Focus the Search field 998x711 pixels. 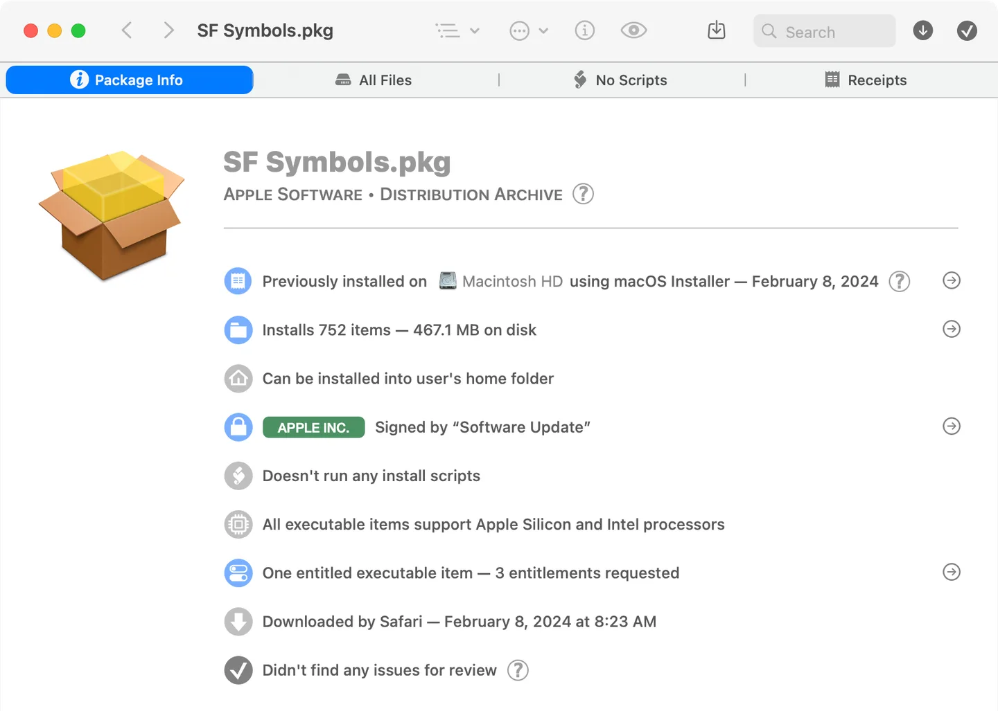click(x=825, y=31)
